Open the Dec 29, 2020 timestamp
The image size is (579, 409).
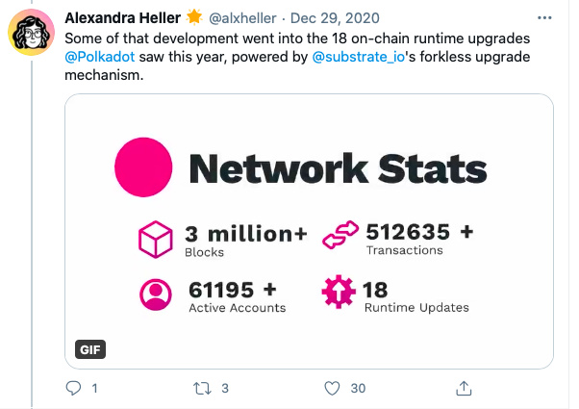tap(335, 18)
